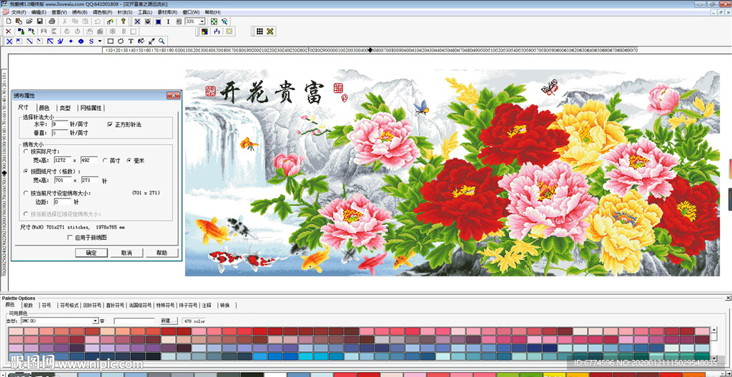This screenshot has width=732, height=377.
Task: Click the 新建... button in palette options
Action: coord(169,321)
